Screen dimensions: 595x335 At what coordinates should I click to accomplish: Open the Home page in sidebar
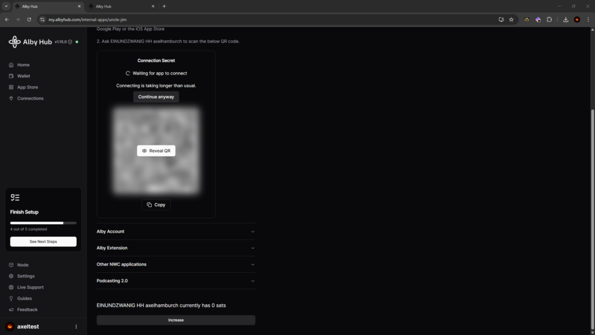[23, 65]
